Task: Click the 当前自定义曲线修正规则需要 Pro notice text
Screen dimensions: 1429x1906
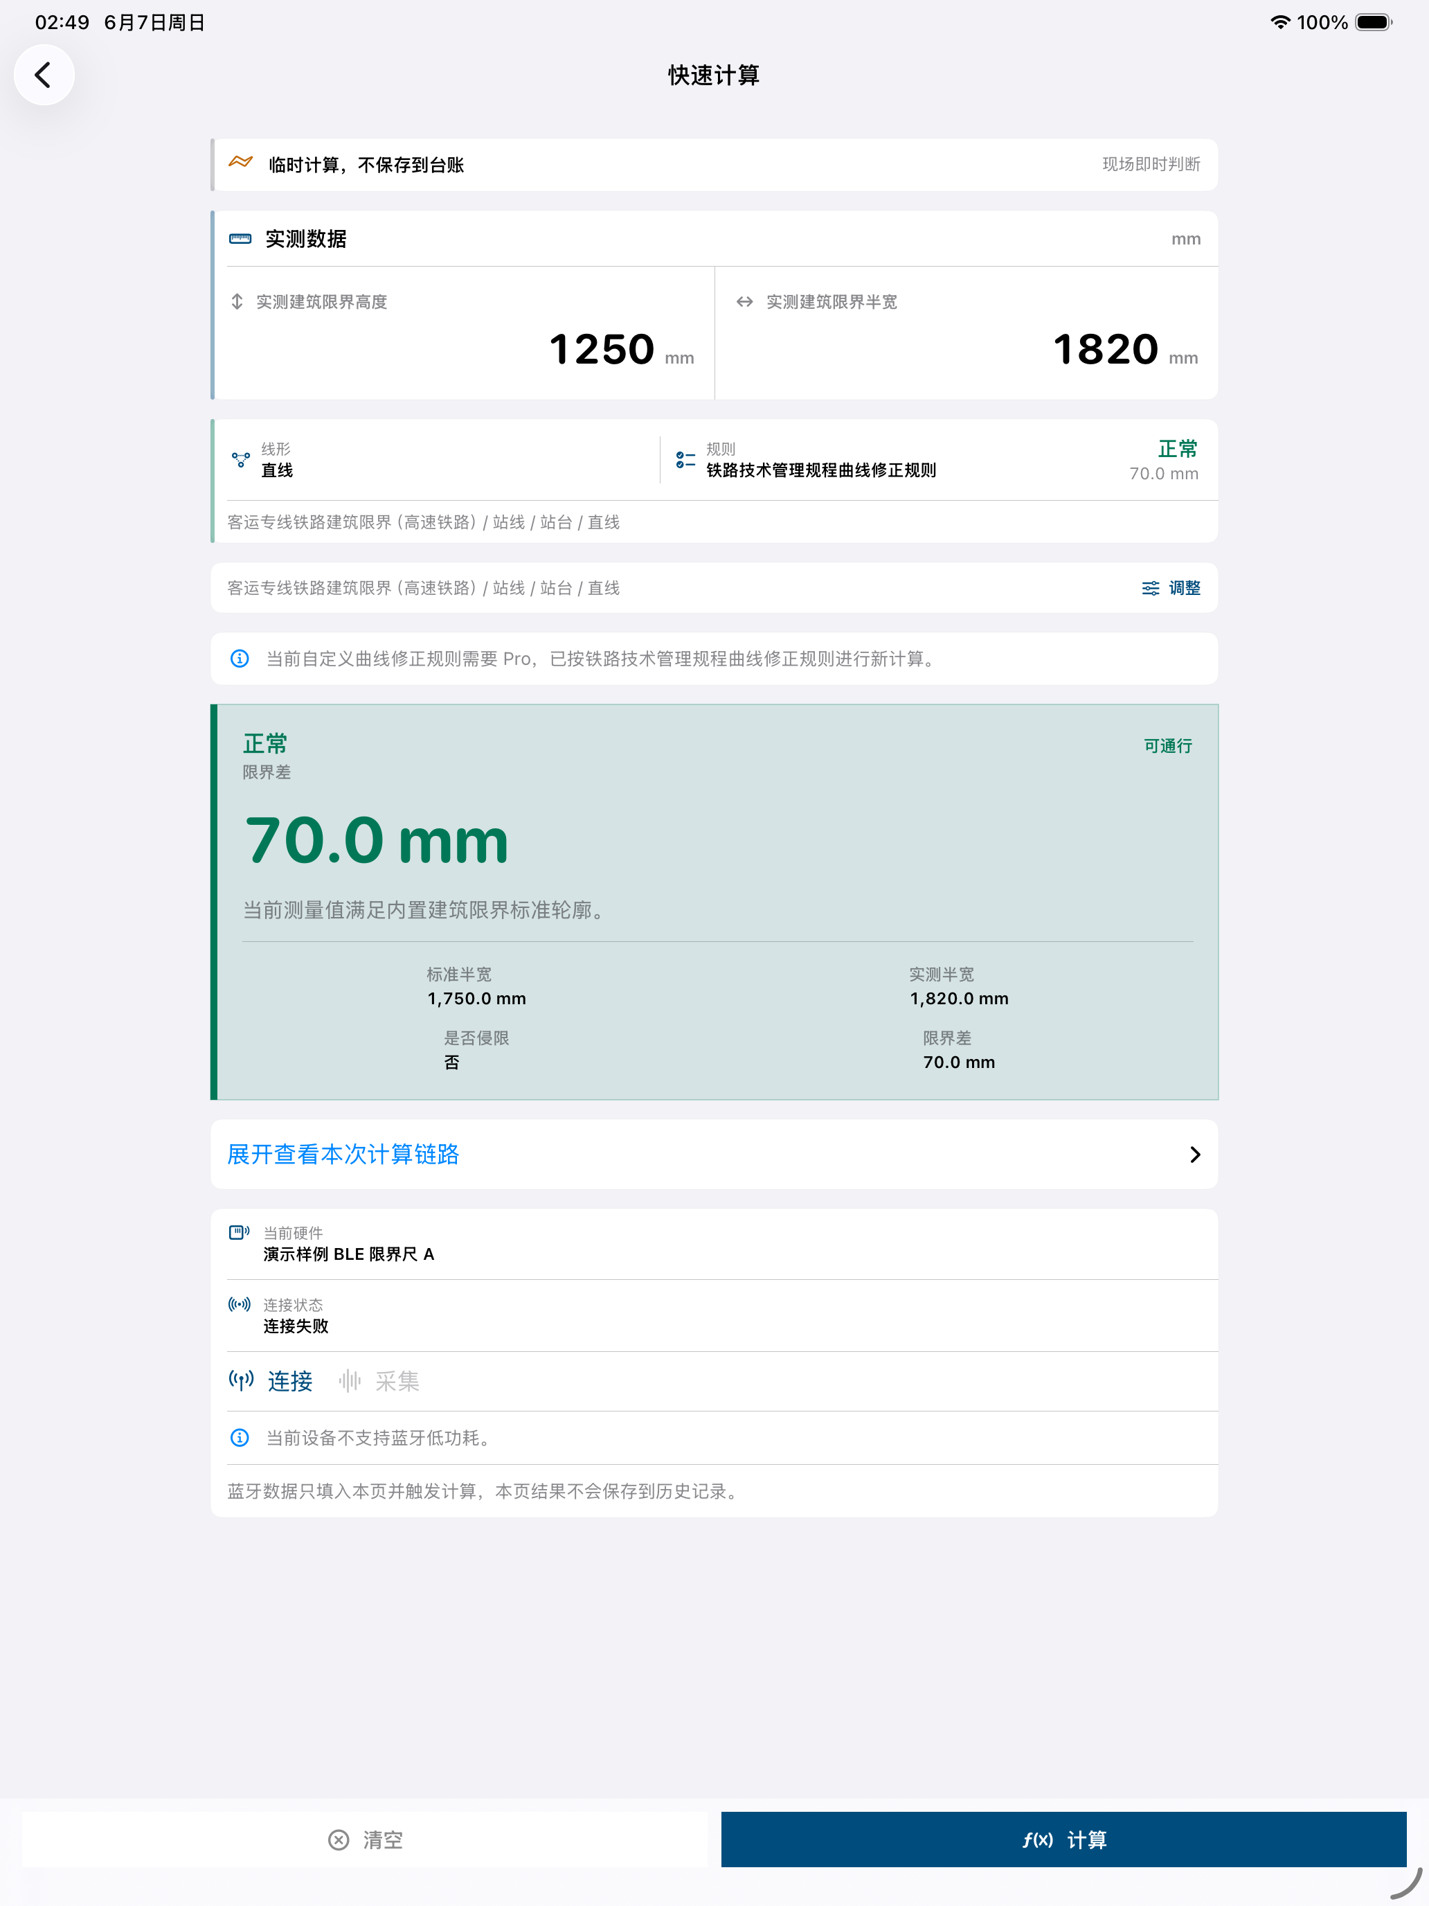Action: [603, 659]
